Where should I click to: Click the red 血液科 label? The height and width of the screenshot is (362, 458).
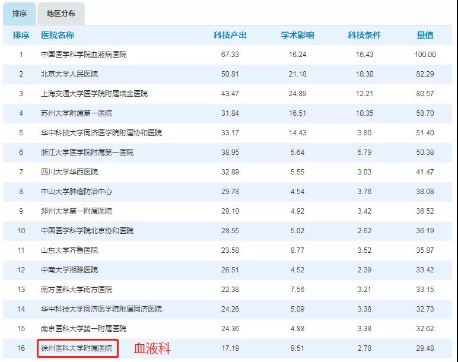(150, 348)
